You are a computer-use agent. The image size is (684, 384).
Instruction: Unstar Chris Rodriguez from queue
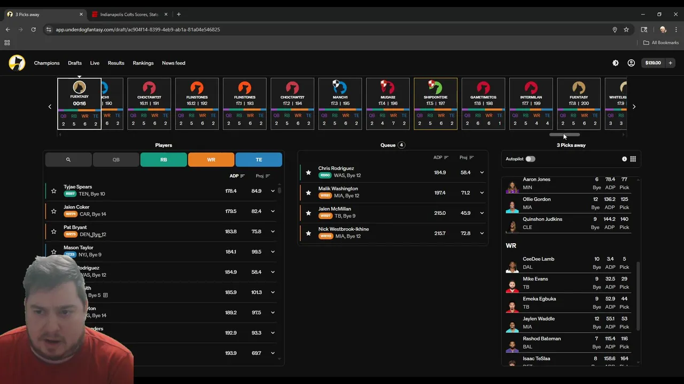308,173
